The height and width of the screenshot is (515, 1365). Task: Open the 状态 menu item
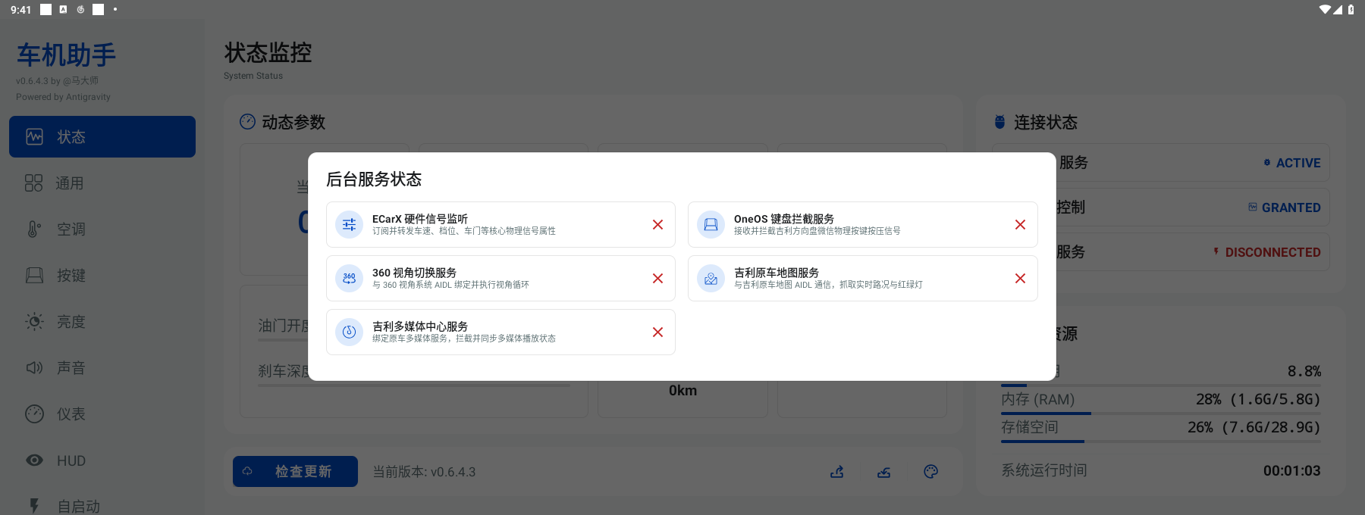click(x=102, y=136)
